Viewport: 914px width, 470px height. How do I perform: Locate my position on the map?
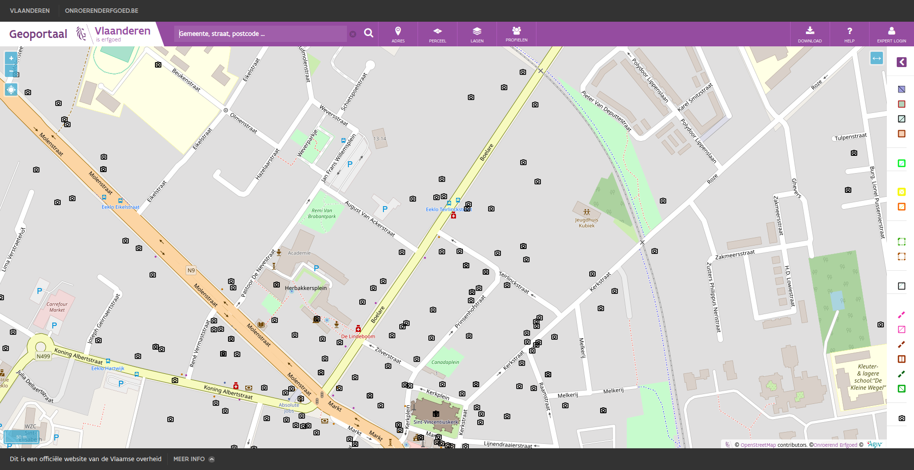point(11,90)
